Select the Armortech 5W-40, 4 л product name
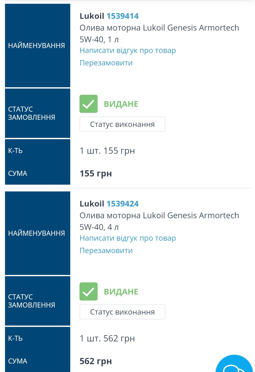Screen dimensions: 255x372 coord(159,221)
